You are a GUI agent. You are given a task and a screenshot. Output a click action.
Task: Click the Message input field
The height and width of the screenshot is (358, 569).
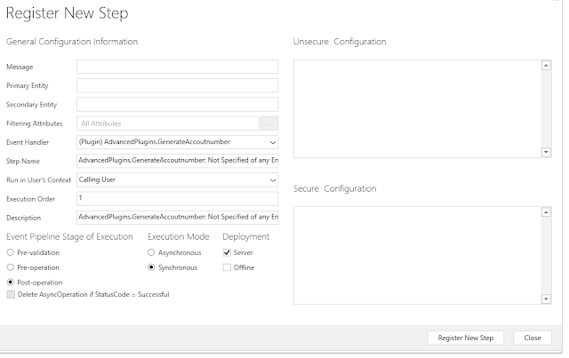177,67
